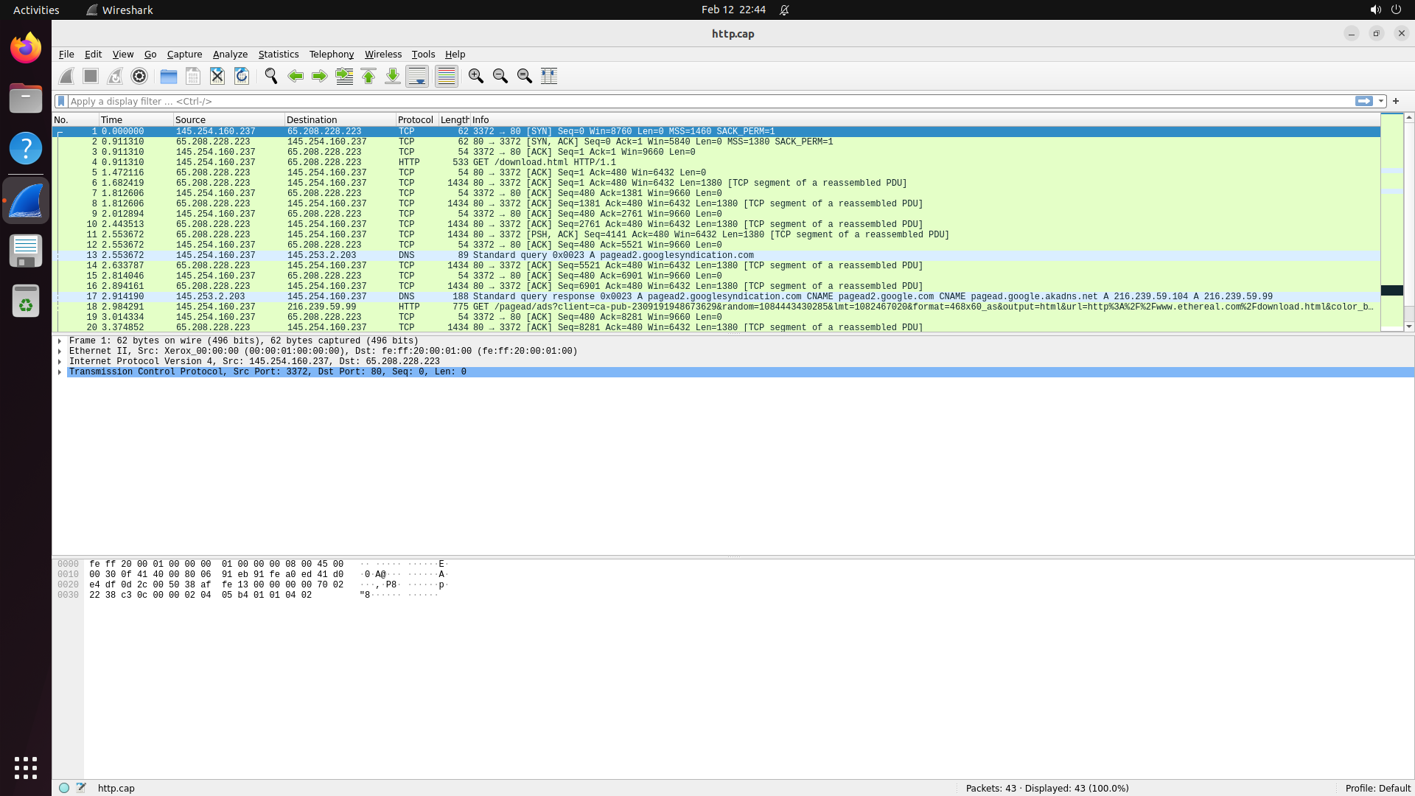1415x796 pixels.
Task: Go to the last packet icon
Action: 392,76
